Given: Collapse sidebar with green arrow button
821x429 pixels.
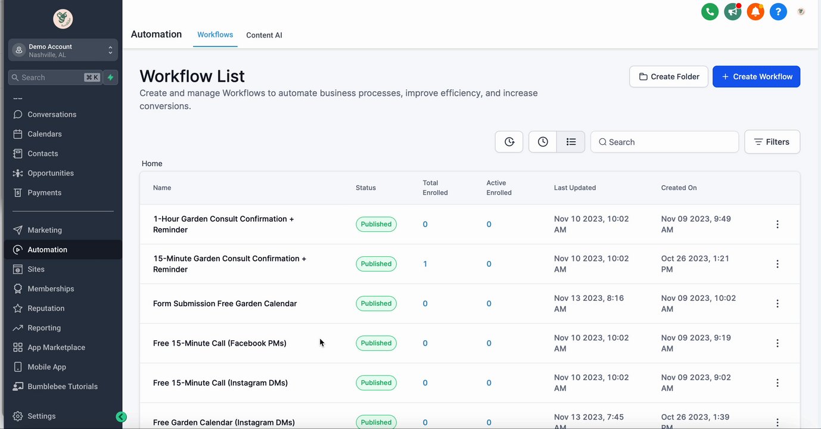Looking at the screenshot, I should pyautogui.click(x=121, y=417).
